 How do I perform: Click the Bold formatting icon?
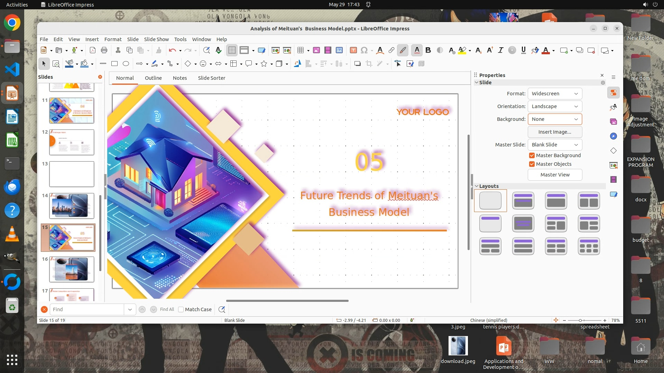(x=428, y=50)
